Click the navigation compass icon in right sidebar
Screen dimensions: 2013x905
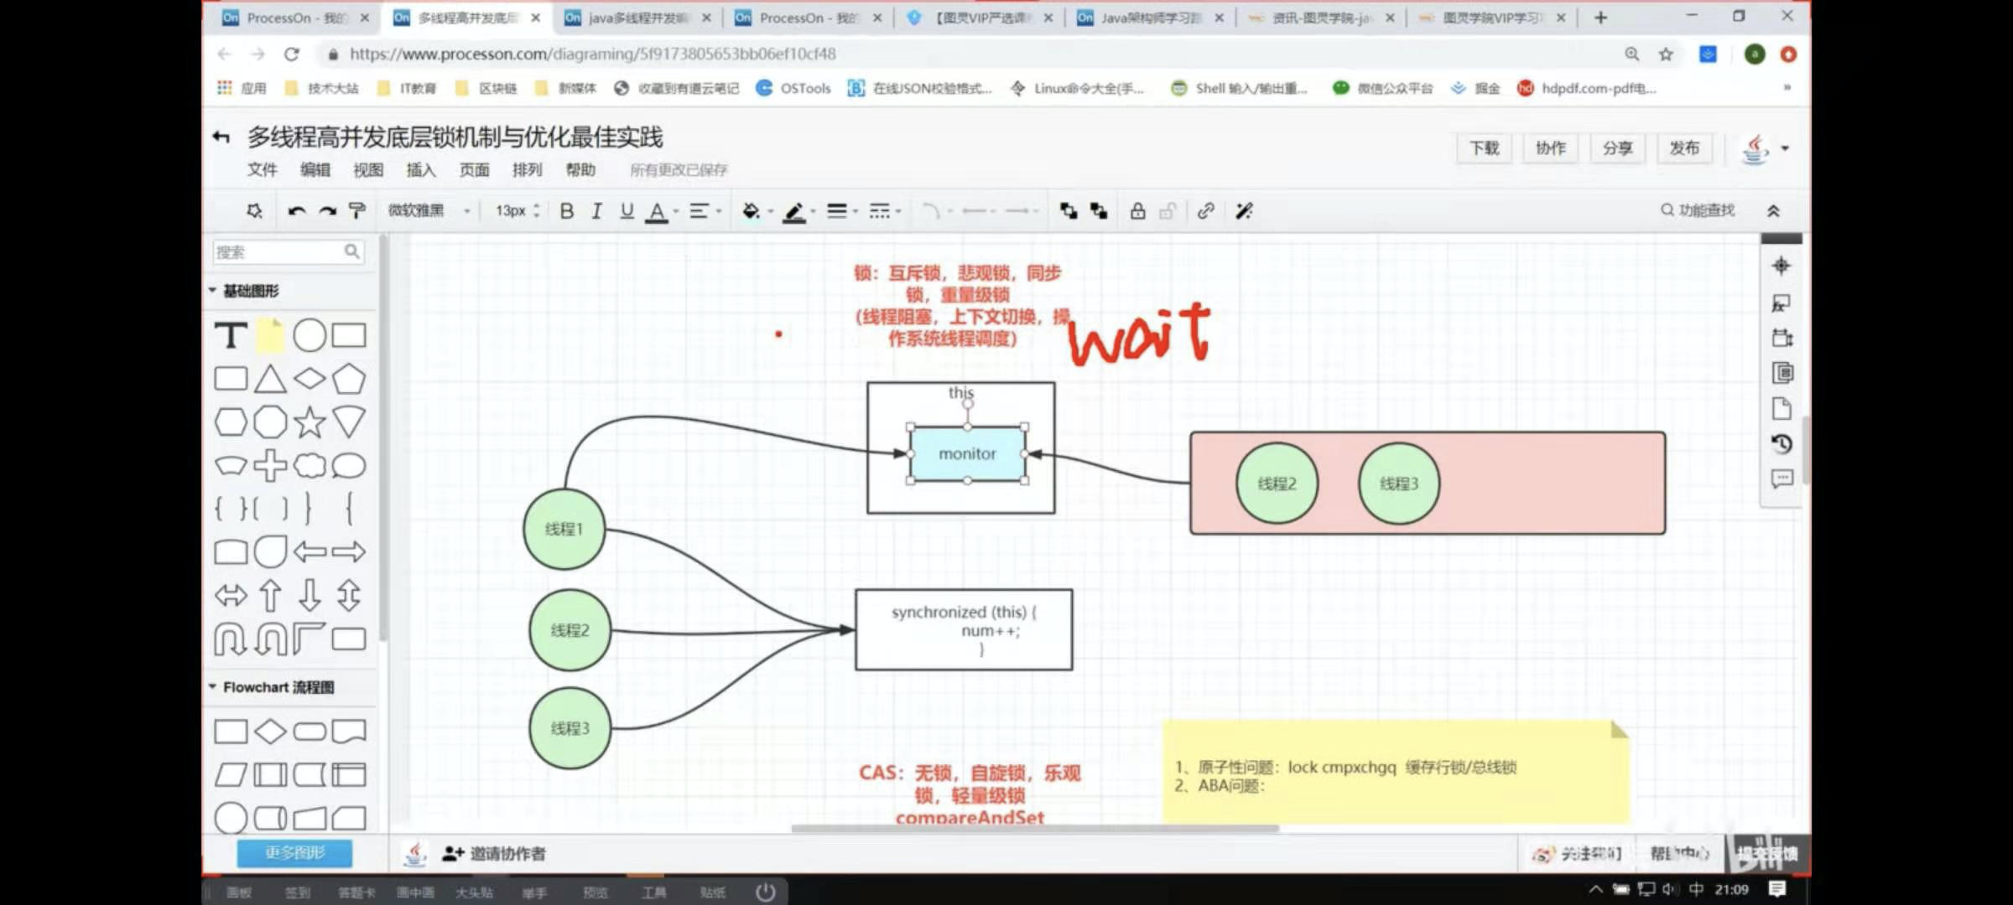[x=1781, y=266]
